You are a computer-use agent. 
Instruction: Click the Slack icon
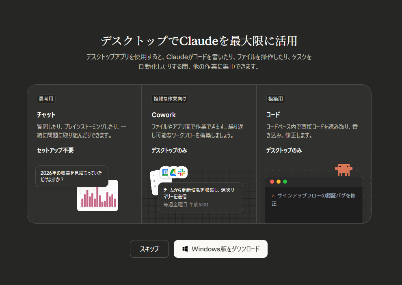coord(182,172)
